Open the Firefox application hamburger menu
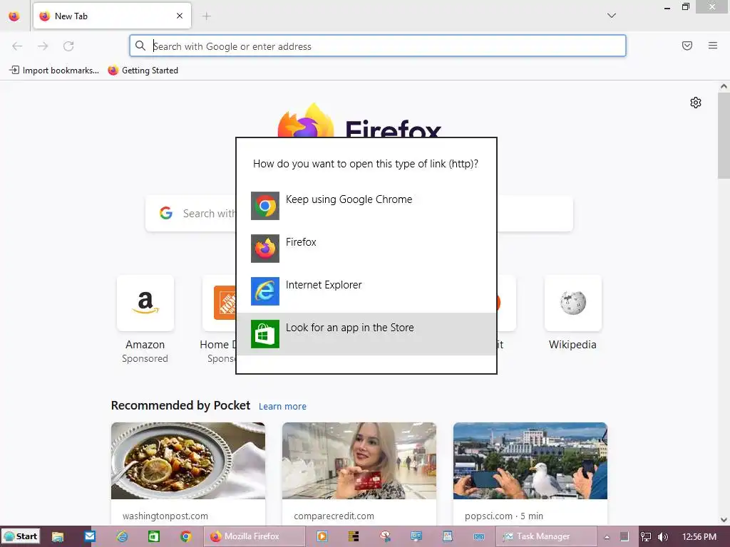The width and height of the screenshot is (730, 547). (x=713, y=46)
